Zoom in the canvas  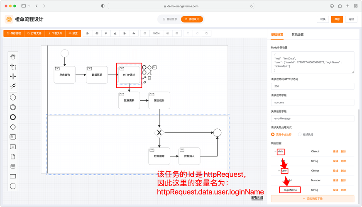point(168,34)
